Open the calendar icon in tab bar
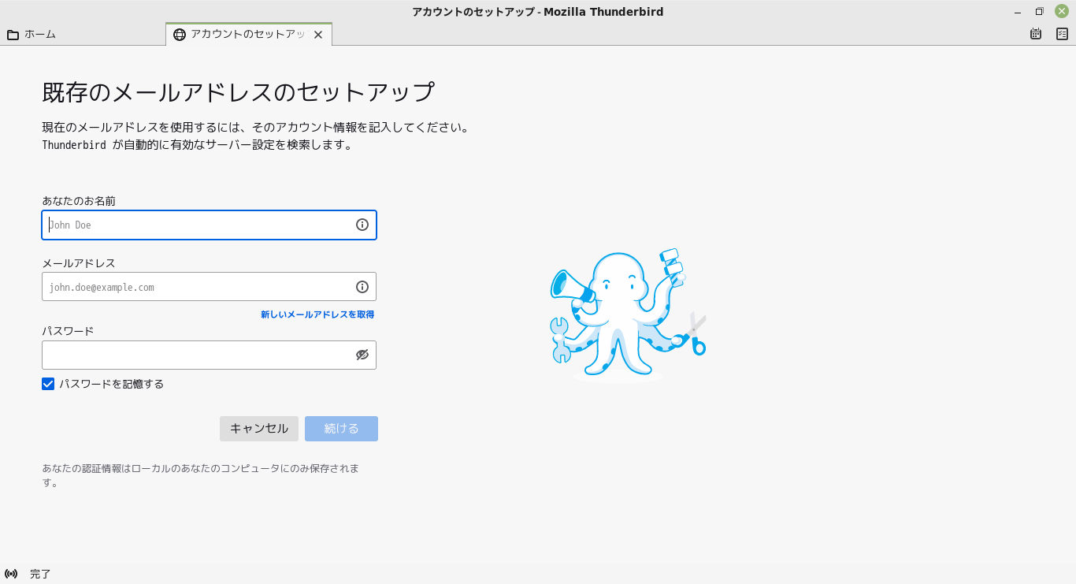This screenshot has height=584, width=1076. click(1036, 34)
